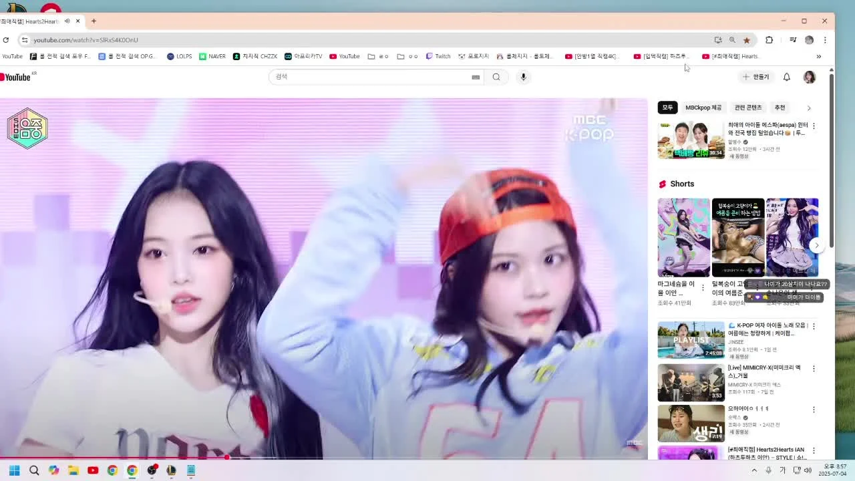
Task: Open the volume icon in system tray
Action: tap(808, 470)
